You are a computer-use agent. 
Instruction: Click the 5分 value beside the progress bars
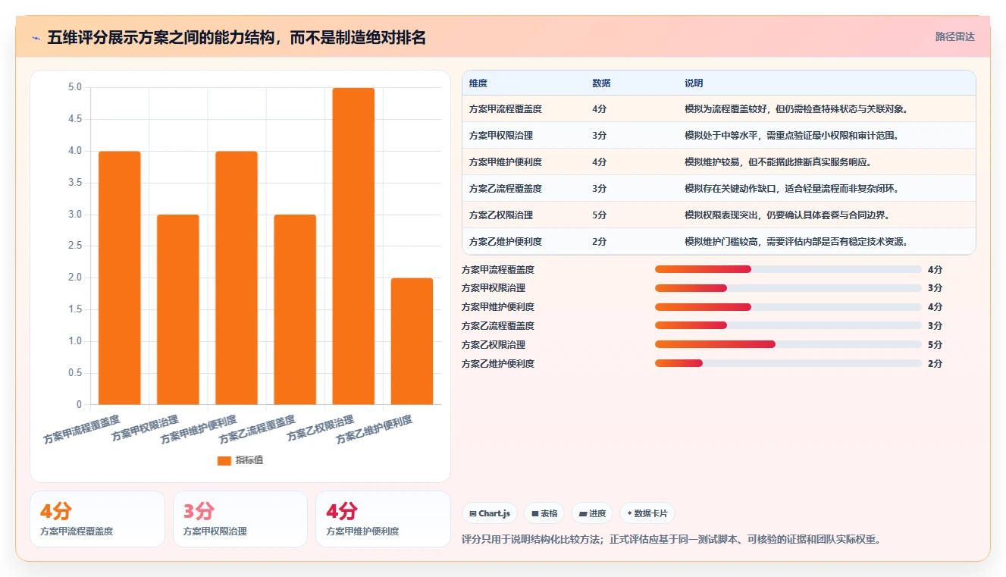click(x=935, y=345)
